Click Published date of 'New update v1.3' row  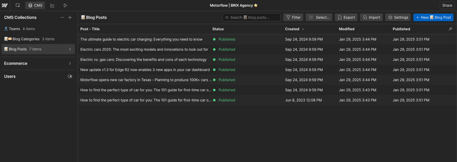coord(411,70)
